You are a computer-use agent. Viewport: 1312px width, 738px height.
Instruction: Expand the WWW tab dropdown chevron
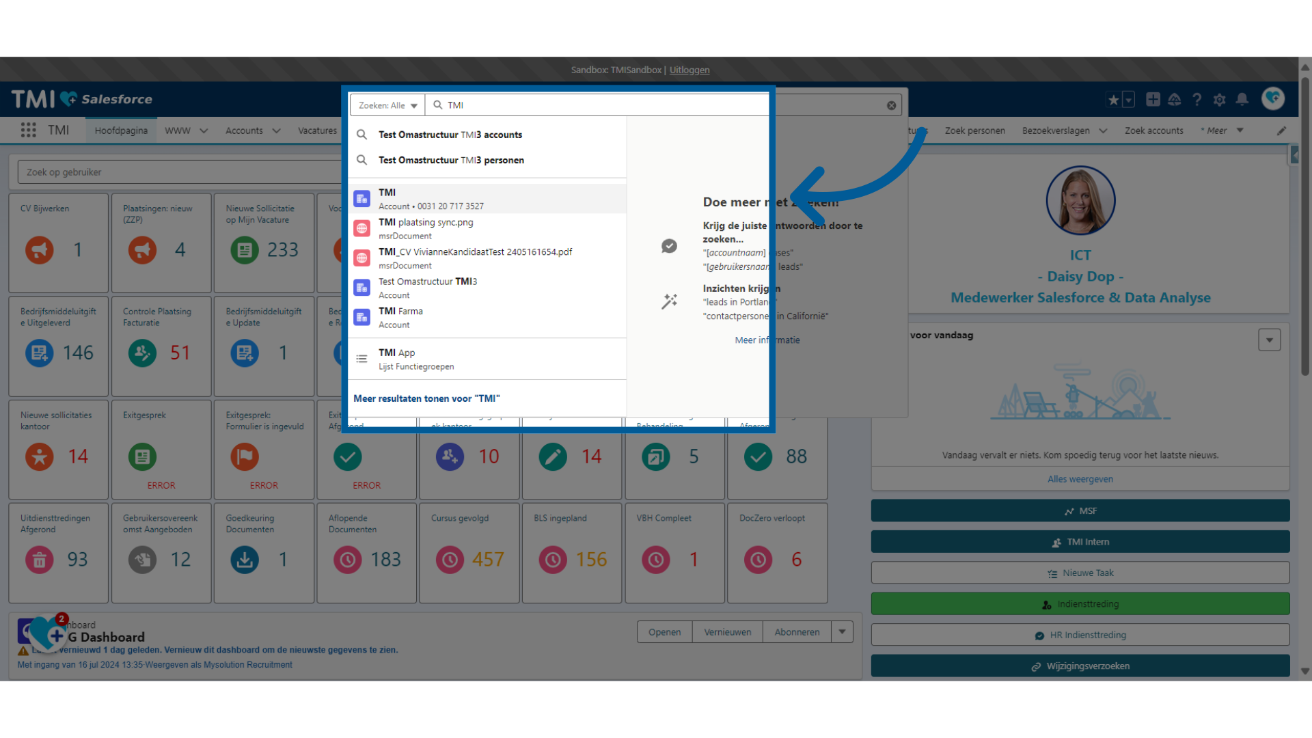tap(204, 131)
